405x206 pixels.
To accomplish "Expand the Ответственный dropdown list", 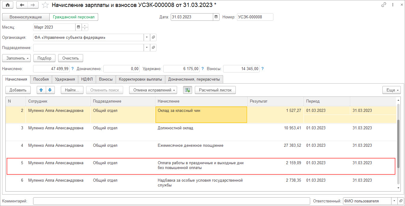I will (394, 201).
